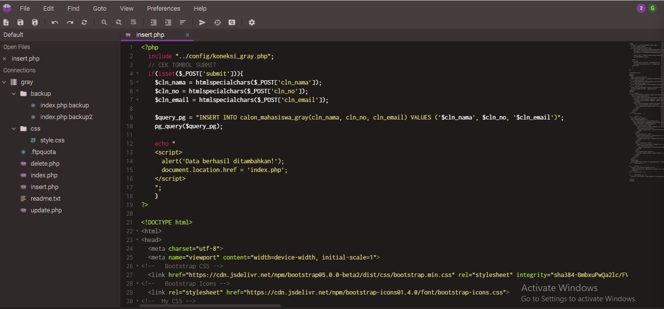This screenshot has height=309, width=664.
Task: Click the gray server connection icon
Action: [14, 82]
